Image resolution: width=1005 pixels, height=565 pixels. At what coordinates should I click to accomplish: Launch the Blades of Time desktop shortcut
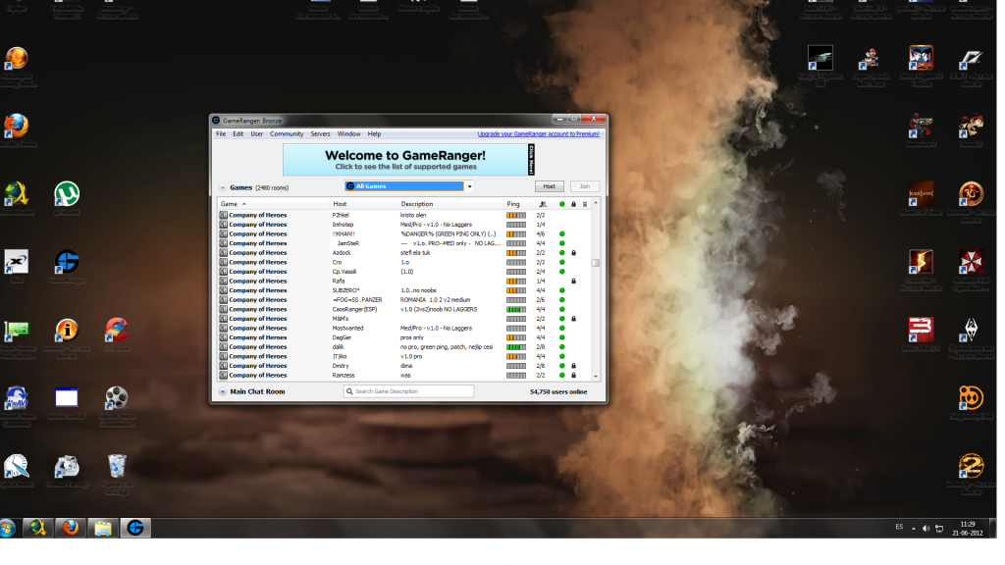[921, 193]
